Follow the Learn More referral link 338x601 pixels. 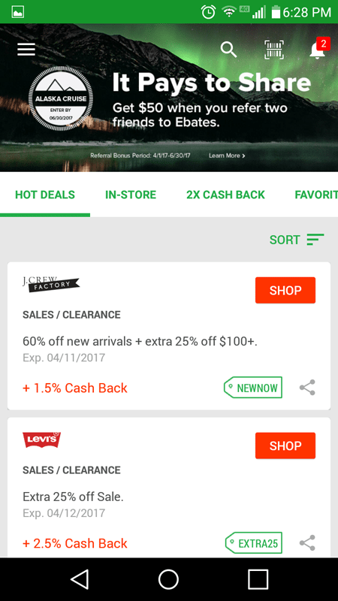227,156
